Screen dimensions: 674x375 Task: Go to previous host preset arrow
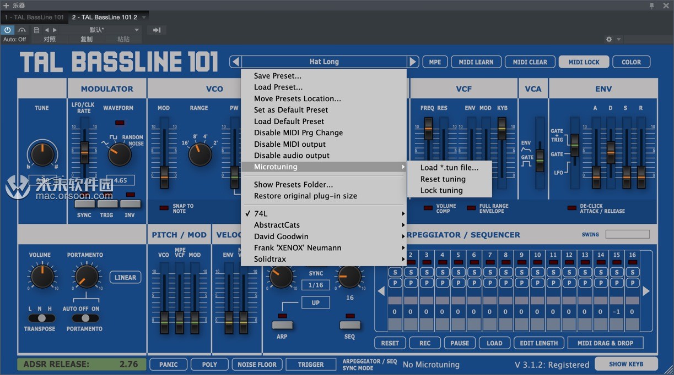point(47,30)
